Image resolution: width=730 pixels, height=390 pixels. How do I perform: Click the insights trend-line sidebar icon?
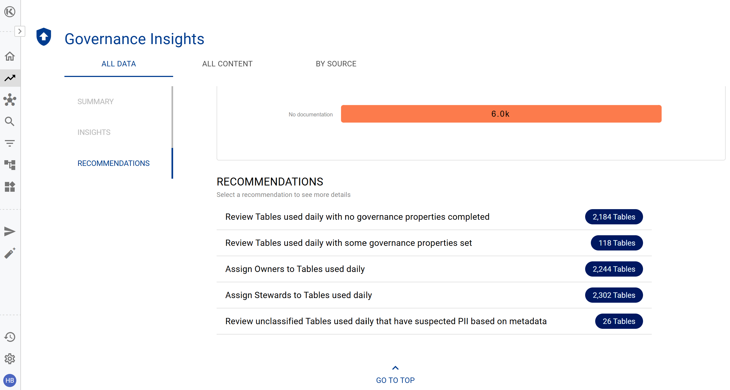pyautogui.click(x=10, y=78)
